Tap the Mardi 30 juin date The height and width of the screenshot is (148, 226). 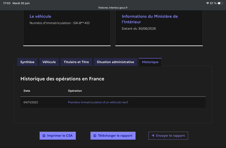click(x=21, y=3)
